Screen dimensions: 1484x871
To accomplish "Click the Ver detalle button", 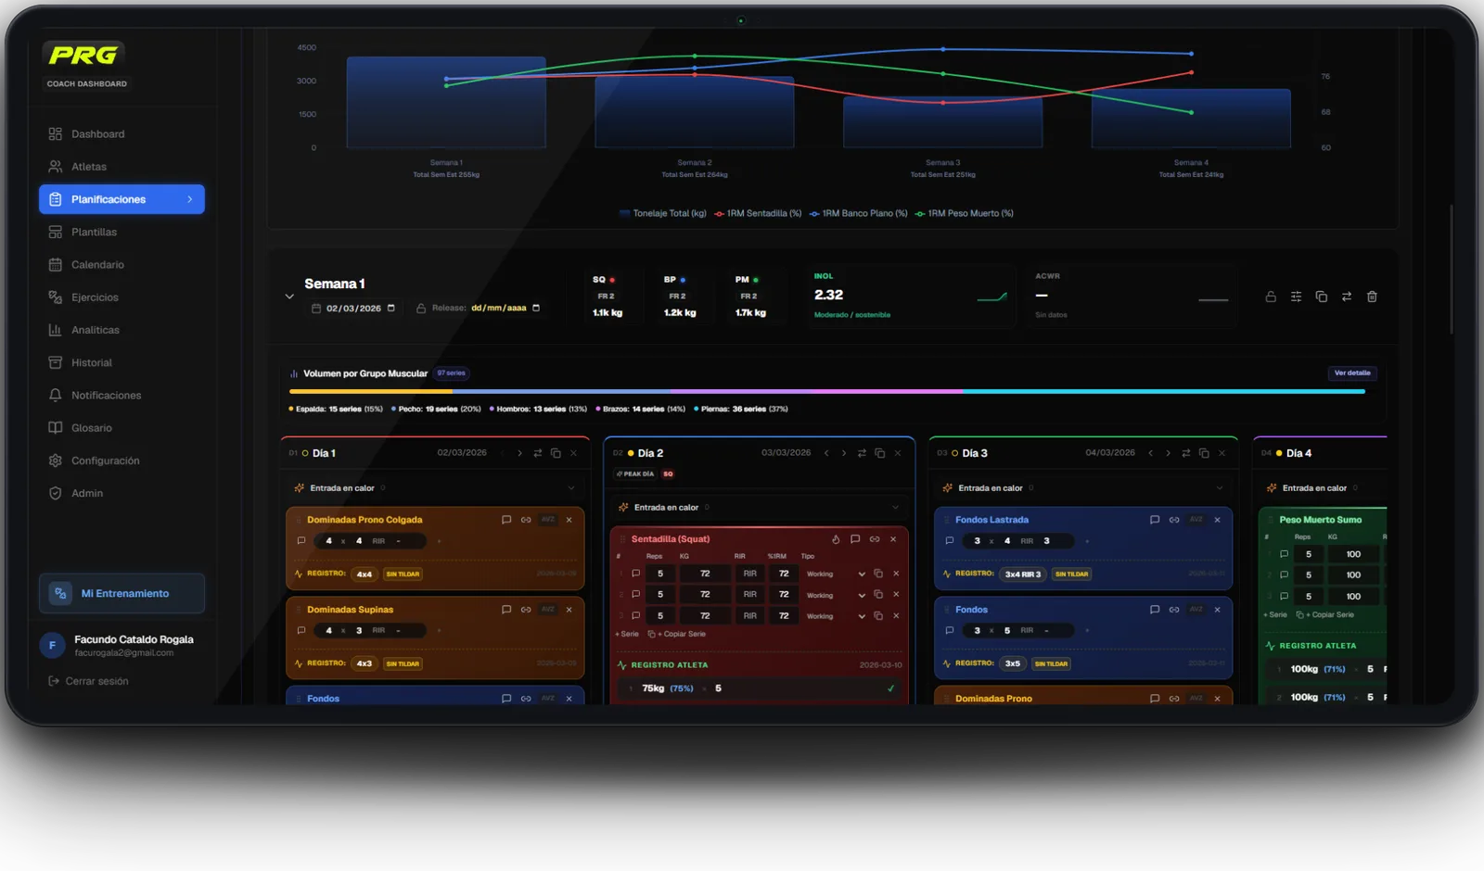I will tap(1352, 373).
